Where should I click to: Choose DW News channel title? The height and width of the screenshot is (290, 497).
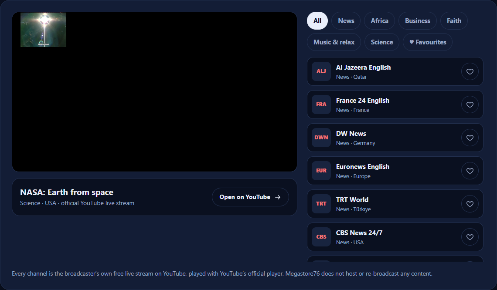coord(351,134)
